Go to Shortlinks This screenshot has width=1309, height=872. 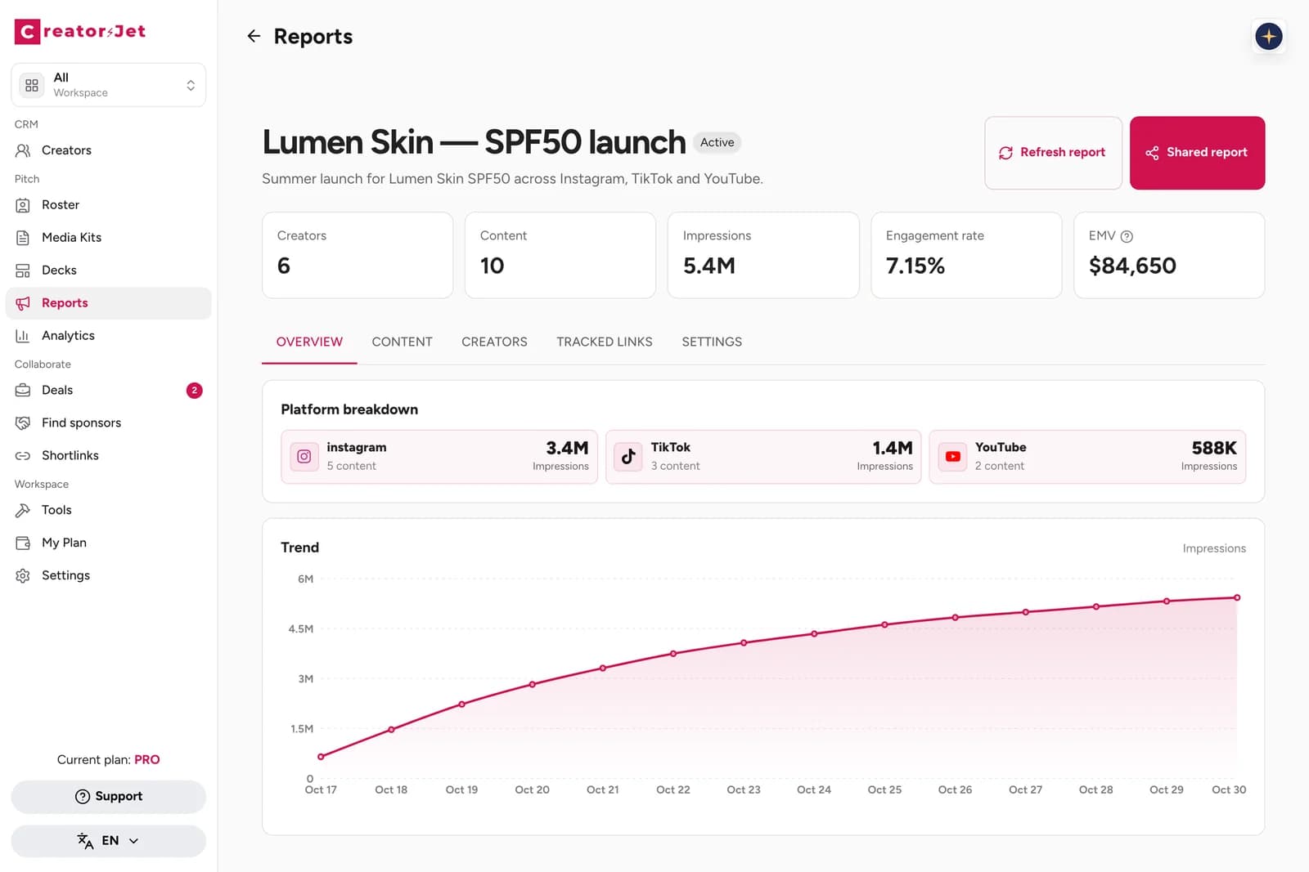point(108,456)
